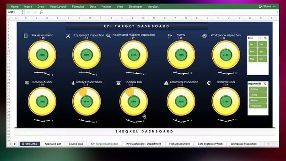Select Drilling in Department slicer
The height and width of the screenshot is (161, 286).
(x=258, y=89)
